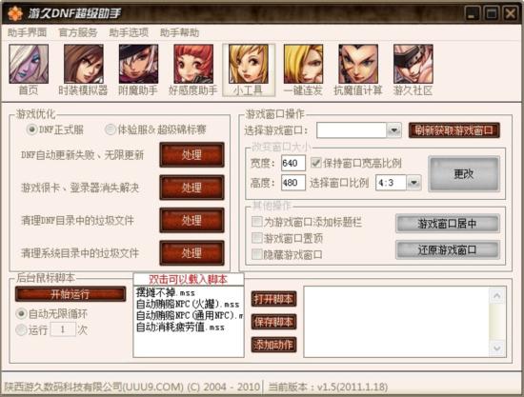
Task: Click 开始运行 to start script
Action: click(x=71, y=294)
